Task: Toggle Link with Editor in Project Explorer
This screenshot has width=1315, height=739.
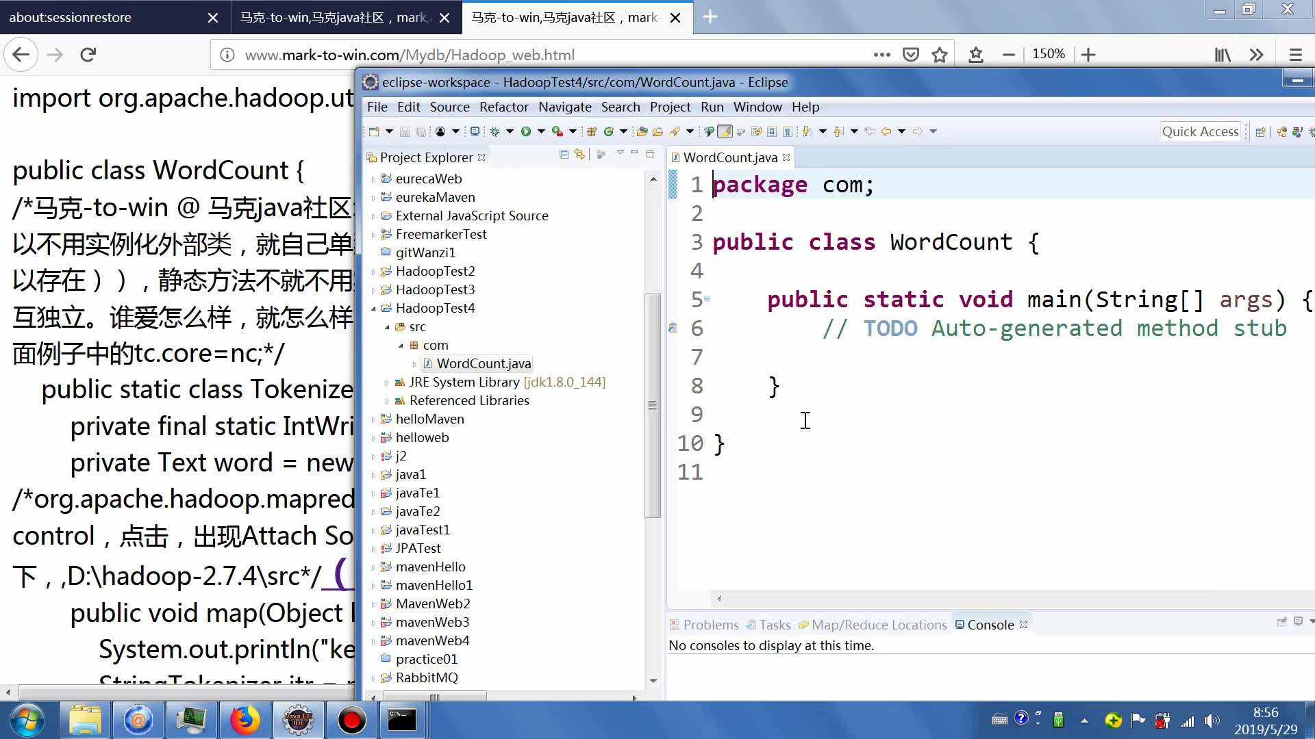Action: pyautogui.click(x=580, y=155)
